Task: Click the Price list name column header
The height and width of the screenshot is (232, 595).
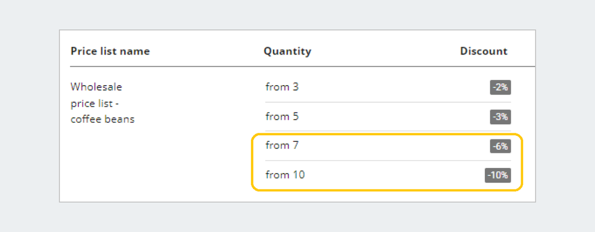Action: [110, 51]
